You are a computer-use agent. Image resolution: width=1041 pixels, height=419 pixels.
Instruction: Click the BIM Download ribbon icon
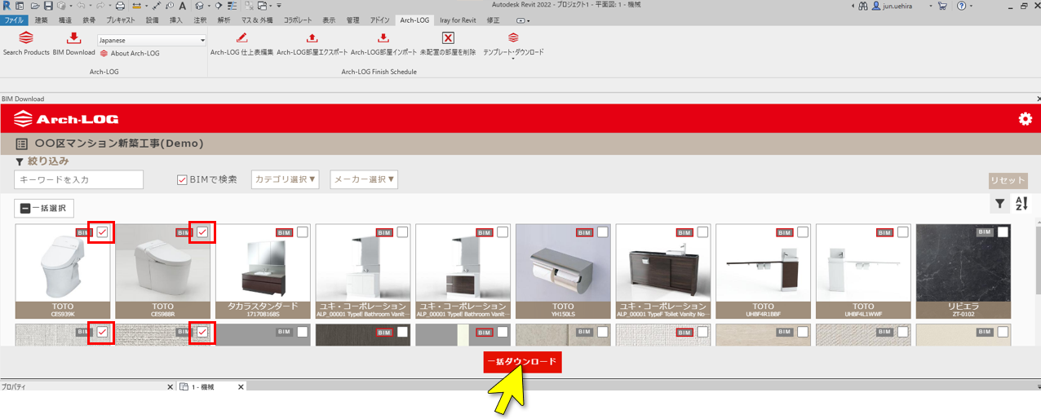73,37
